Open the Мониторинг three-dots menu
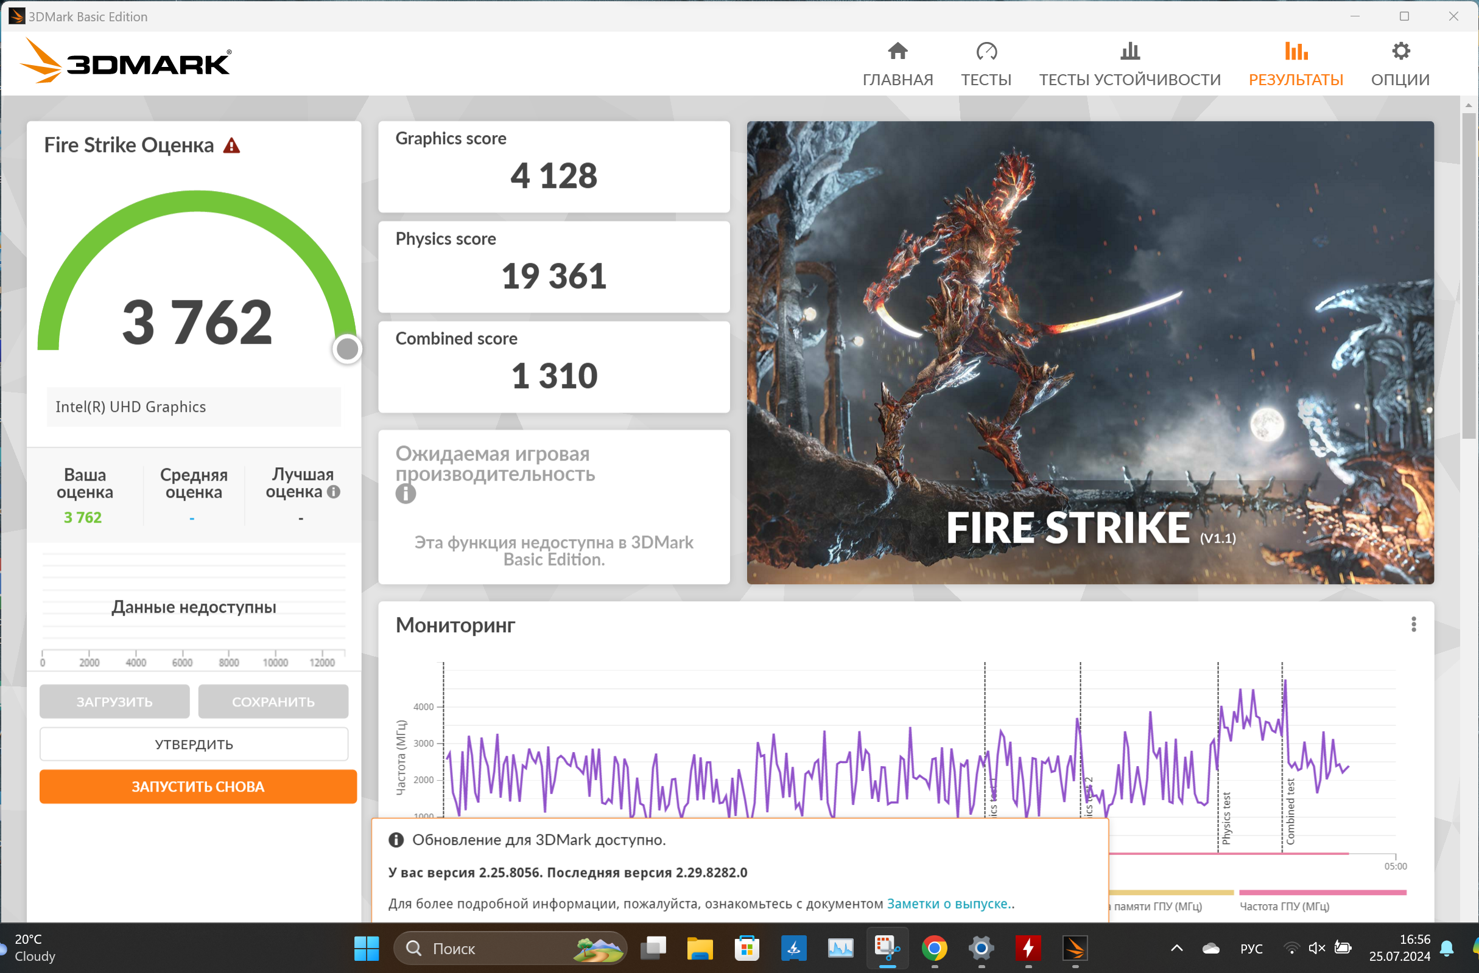The width and height of the screenshot is (1479, 973). coord(1413,624)
